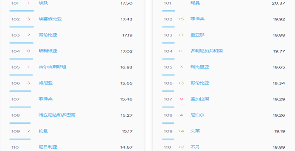Open the 尼日利亚 country link
Viewport: 295px width, 151px height.
(48, 147)
